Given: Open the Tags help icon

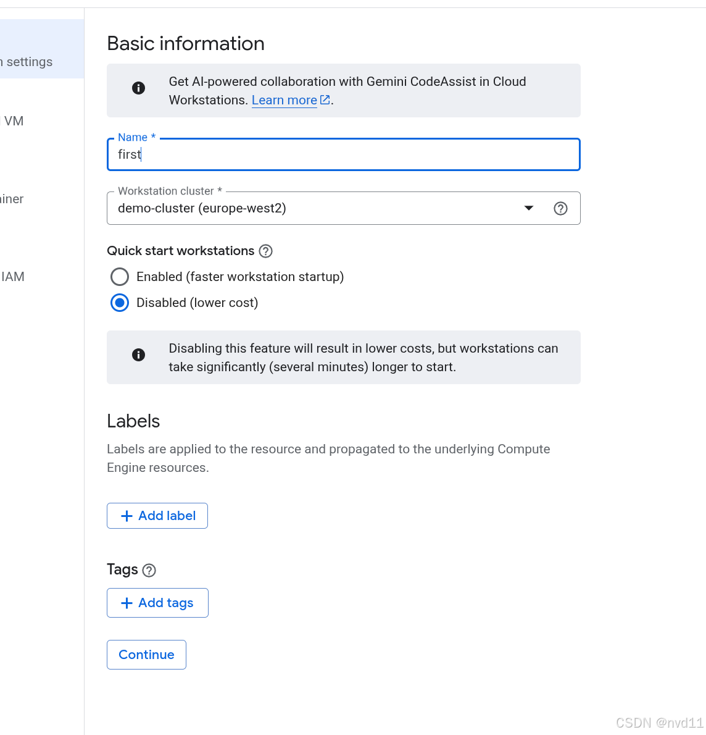Looking at the screenshot, I should pyautogui.click(x=149, y=570).
